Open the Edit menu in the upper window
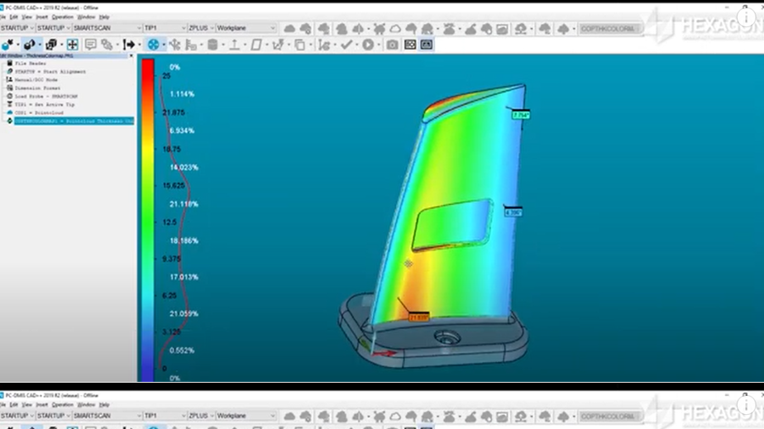This screenshot has height=429, width=764. point(13,17)
